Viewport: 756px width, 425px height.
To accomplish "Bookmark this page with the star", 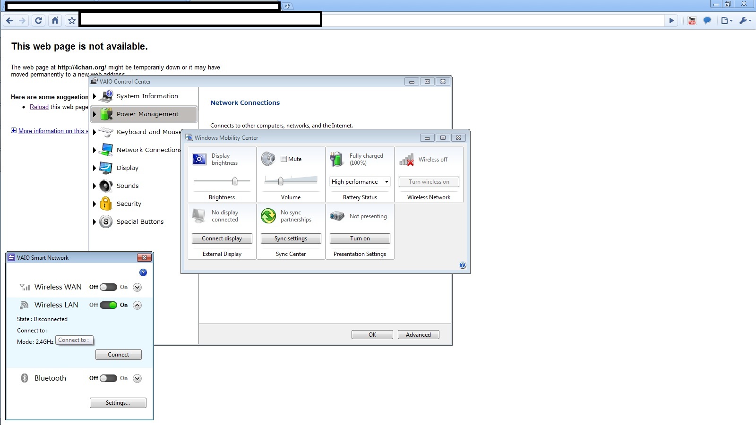I will click(72, 21).
